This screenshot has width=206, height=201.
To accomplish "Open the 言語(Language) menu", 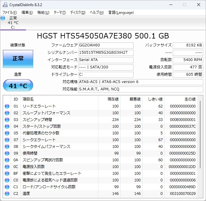I will (121, 13).
